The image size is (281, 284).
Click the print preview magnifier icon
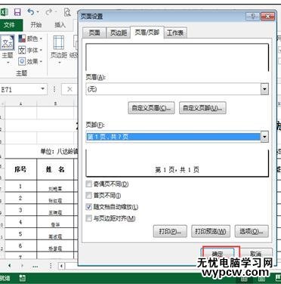click(x=67, y=12)
